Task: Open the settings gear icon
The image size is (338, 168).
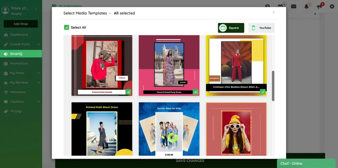Action: tap(332, 6)
